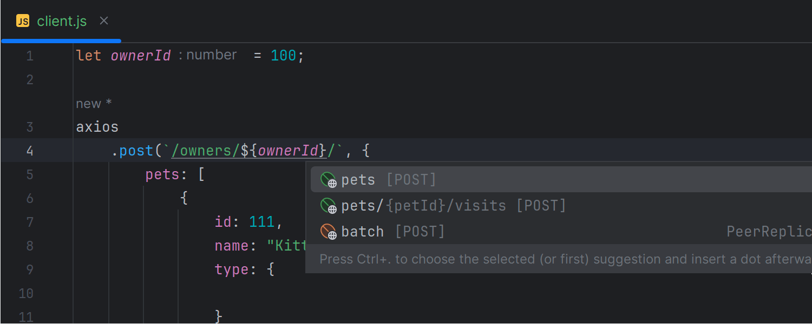Click the ownerId variable declaration on line 1
Image resolution: width=812 pixels, height=324 pixels.
pyautogui.click(x=141, y=56)
